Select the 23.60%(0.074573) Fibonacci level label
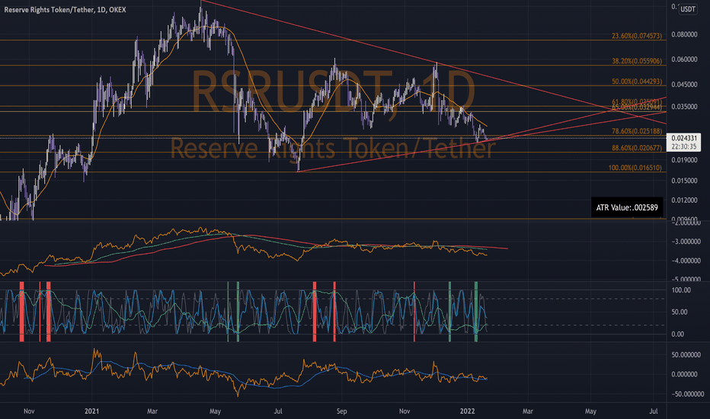710x419 pixels. (637, 36)
